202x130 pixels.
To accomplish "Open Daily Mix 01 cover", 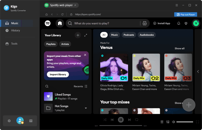I will click(x=114, y=68).
